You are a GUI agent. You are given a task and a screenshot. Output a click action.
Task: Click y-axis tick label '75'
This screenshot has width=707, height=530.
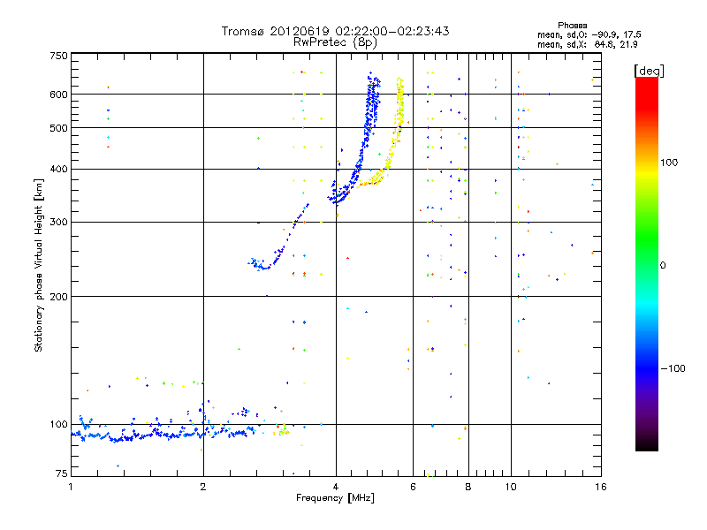(62, 473)
